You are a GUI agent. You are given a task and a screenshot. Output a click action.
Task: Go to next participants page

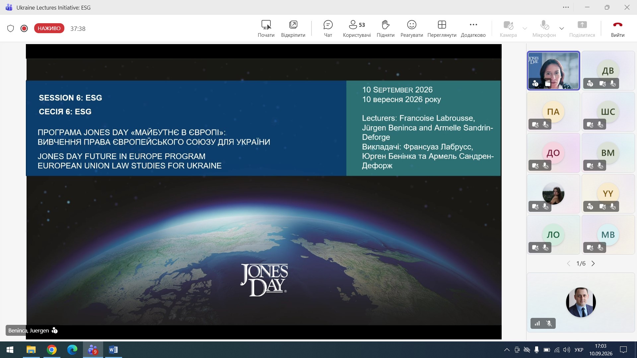[x=593, y=264]
